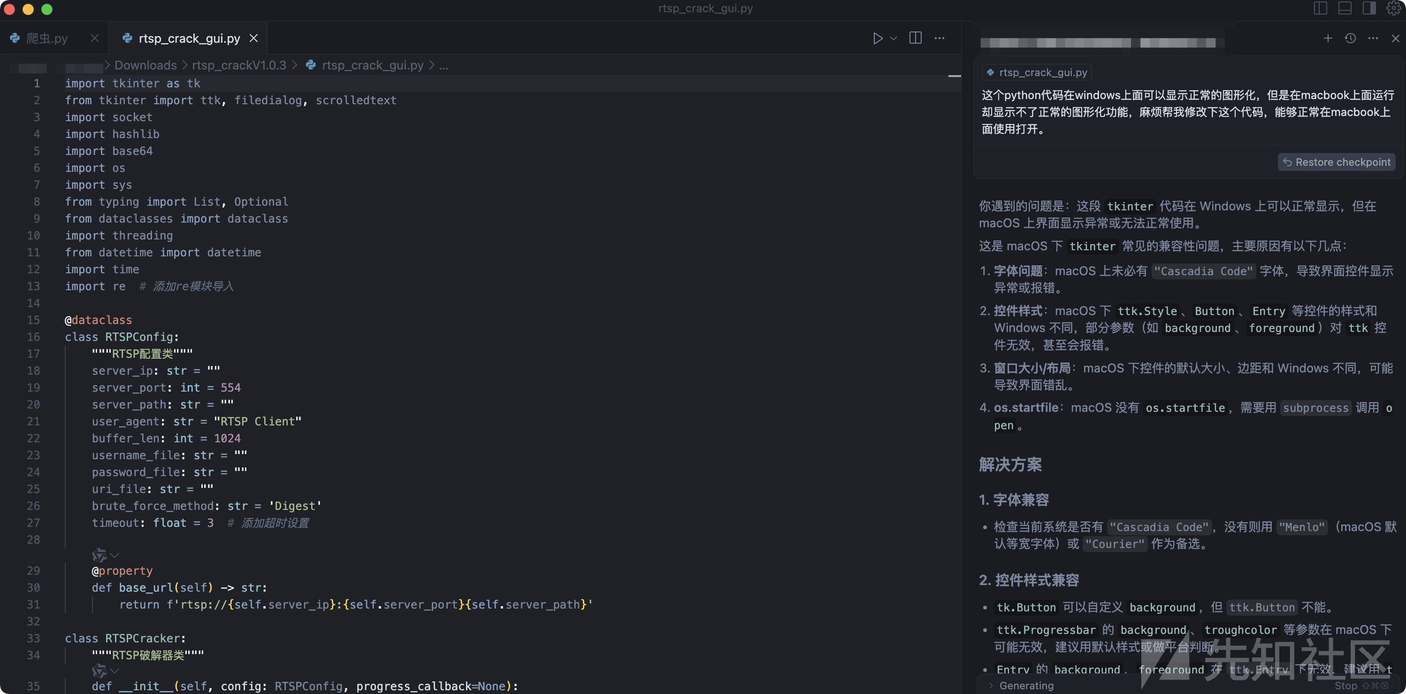The height and width of the screenshot is (694, 1406).
Task: Click line number 15 in the gutter
Action: [33, 320]
